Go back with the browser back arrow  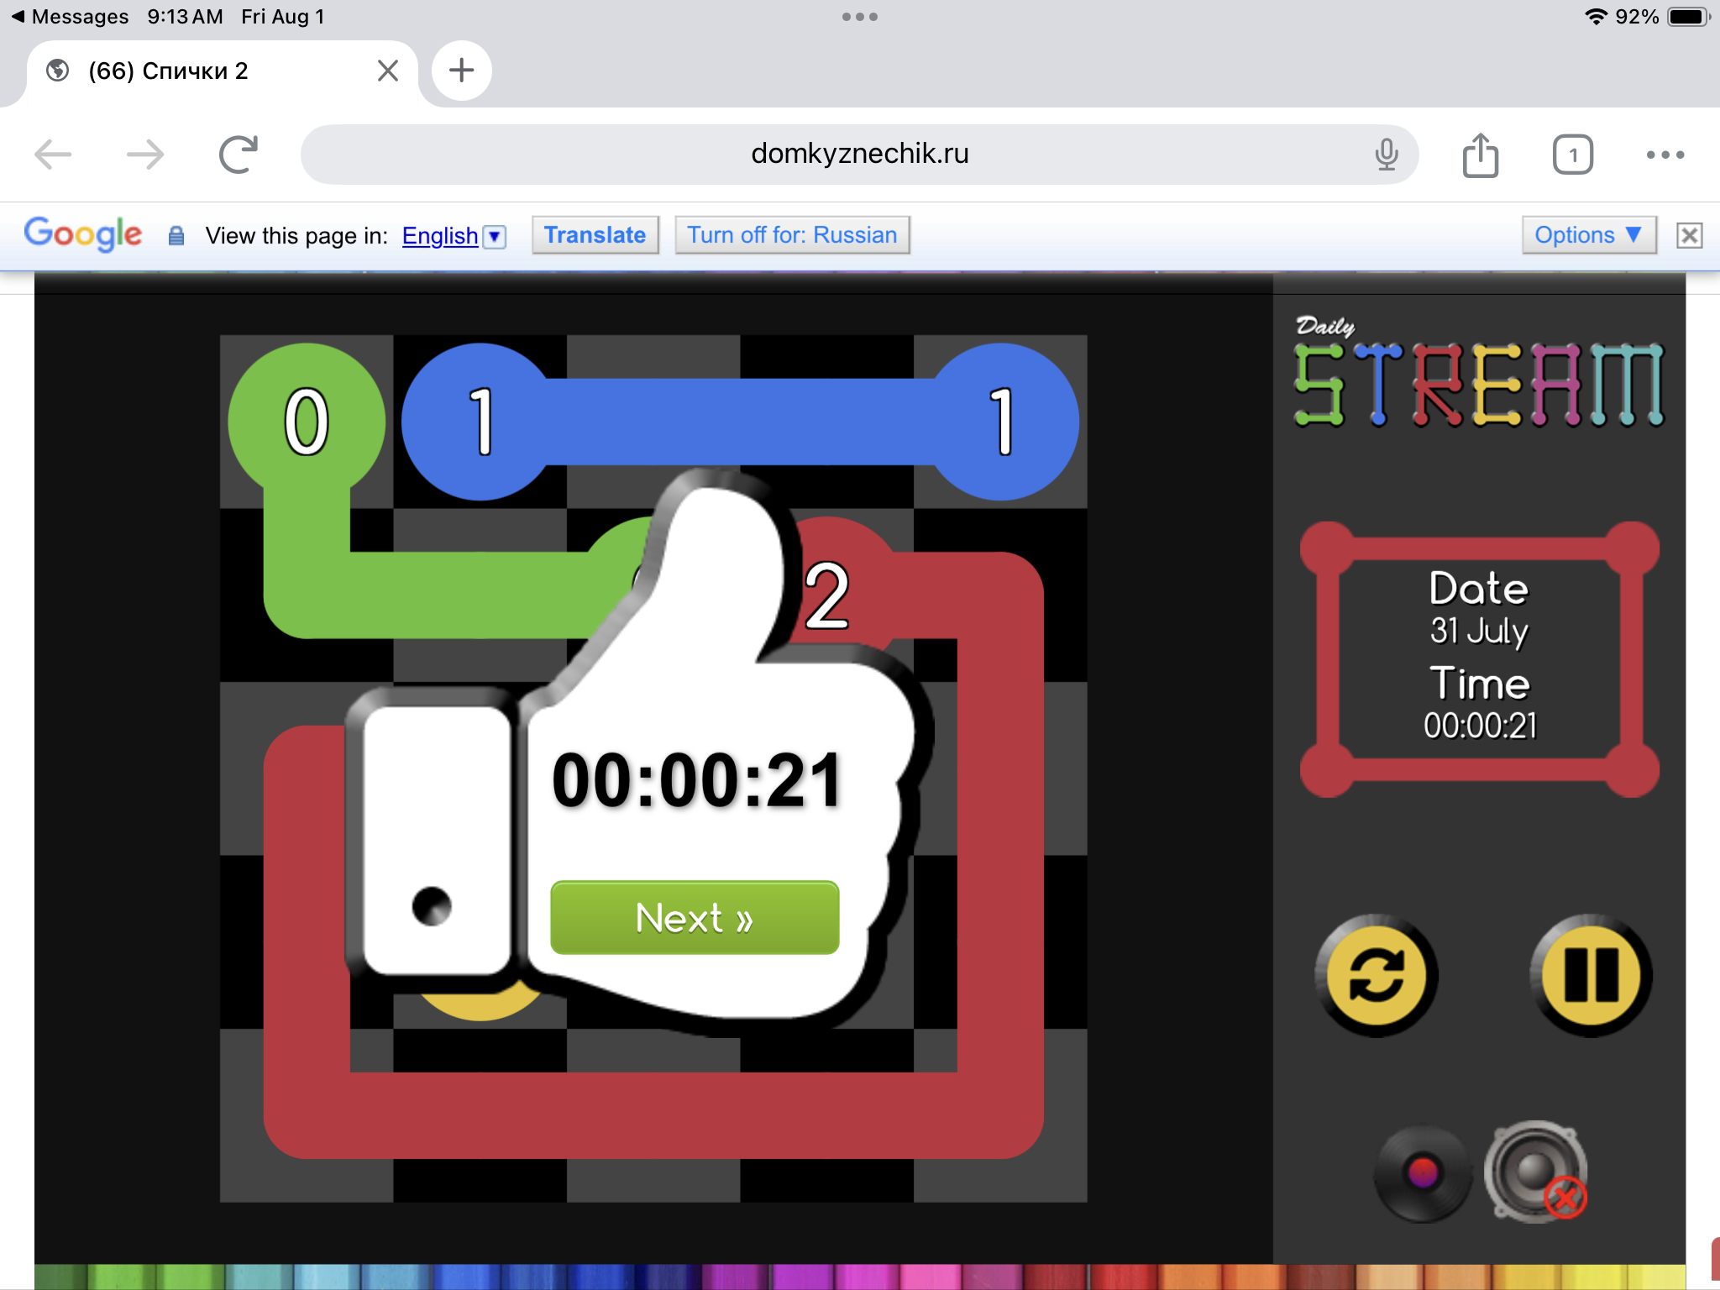click(53, 155)
